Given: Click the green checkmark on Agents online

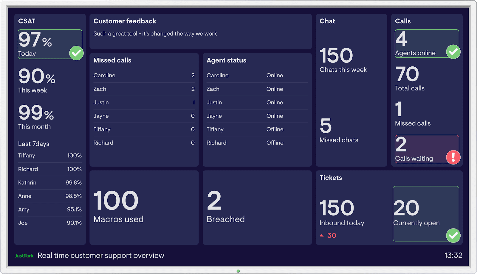Looking at the screenshot, I should coord(453,52).
